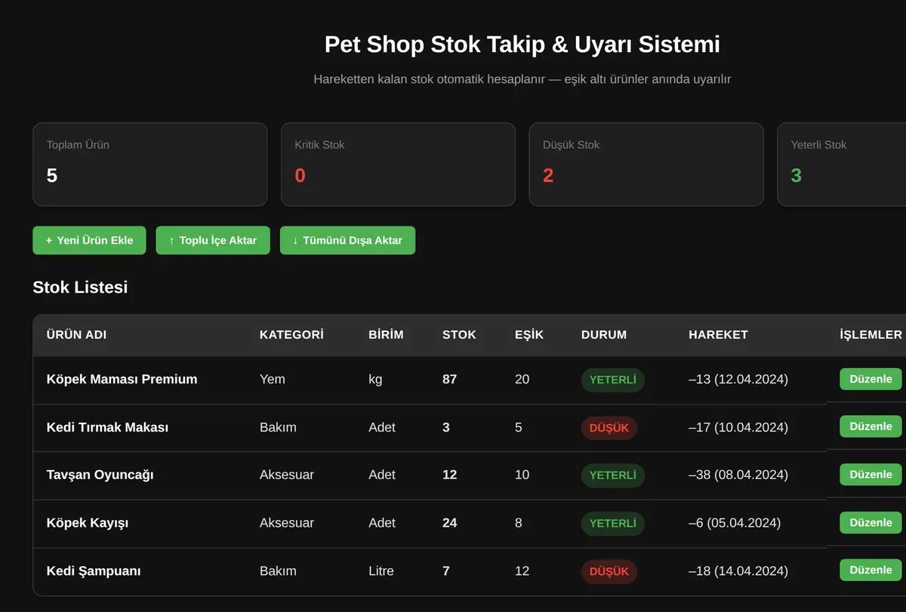Export all with Tümünü Dışa Aktar

347,241
